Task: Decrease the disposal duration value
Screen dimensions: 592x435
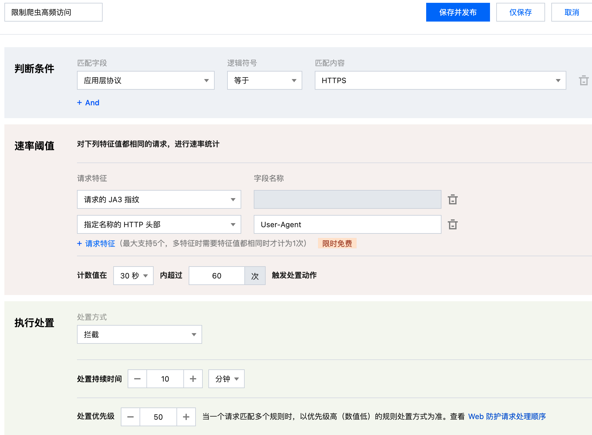Action: (137, 379)
